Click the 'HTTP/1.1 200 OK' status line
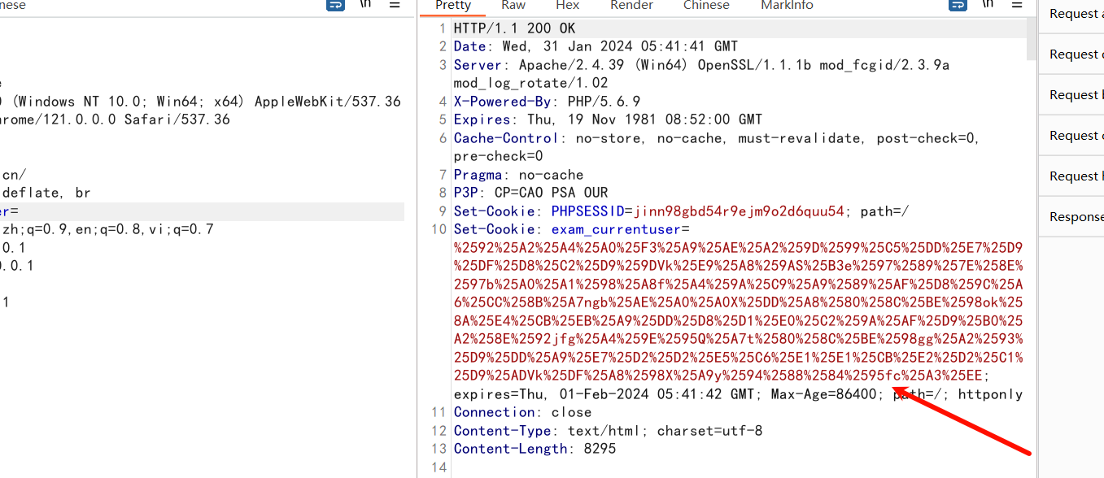1104x478 pixels. tap(514, 28)
